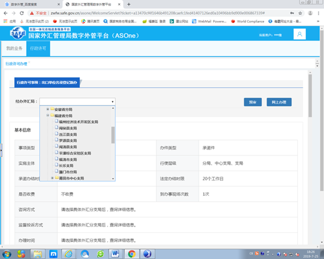
Task: Select 厦门市分局 in the tree list
Action: (68, 171)
